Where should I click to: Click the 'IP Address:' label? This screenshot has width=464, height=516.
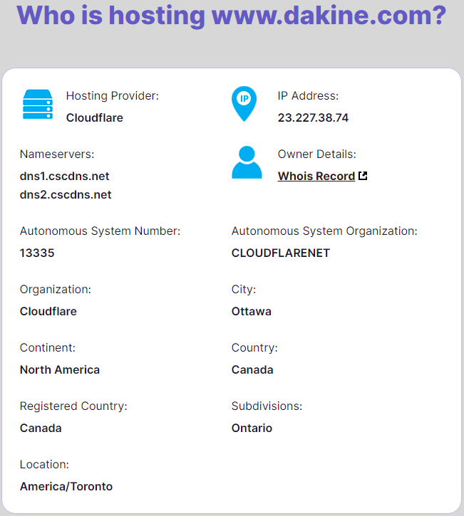308,96
